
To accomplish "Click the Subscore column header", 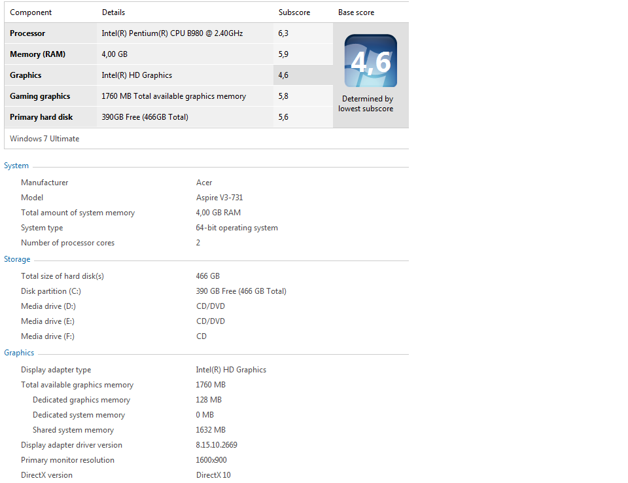I will (x=294, y=12).
